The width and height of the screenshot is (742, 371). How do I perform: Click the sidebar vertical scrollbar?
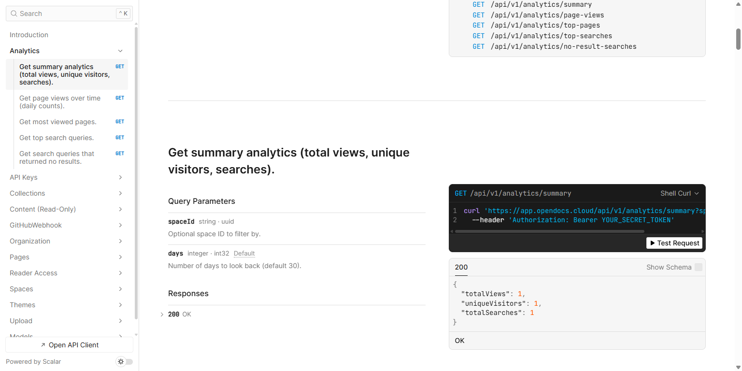[136, 173]
